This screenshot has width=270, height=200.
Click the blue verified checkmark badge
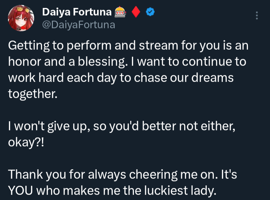coord(150,12)
